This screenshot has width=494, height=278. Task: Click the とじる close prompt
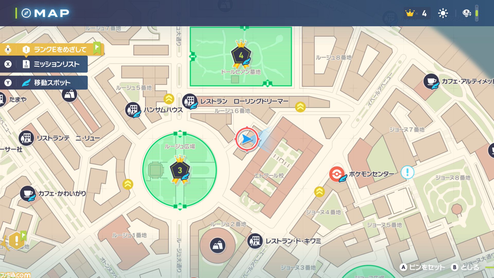coord(465,267)
